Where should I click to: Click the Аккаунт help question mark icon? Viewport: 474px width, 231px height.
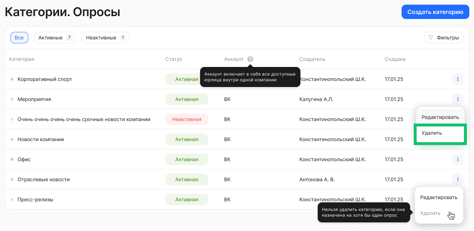tap(250, 59)
